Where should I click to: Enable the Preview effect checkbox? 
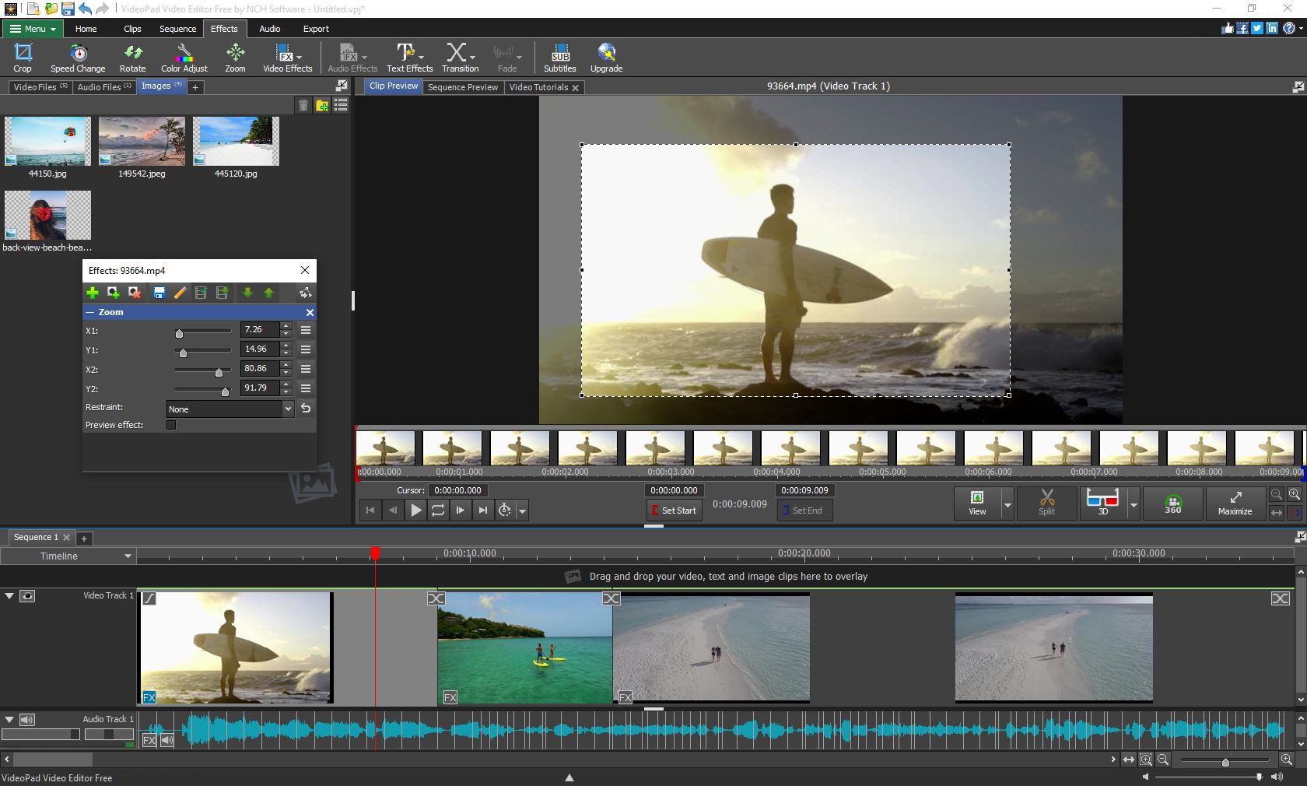coord(171,425)
